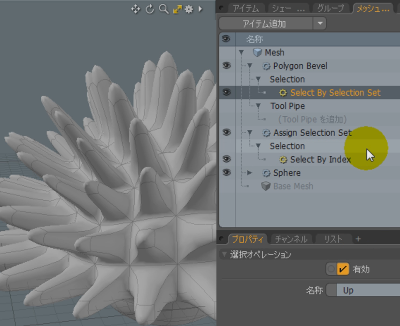Image resolution: width=400 pixels, height=326 pixels.
Task: Click the Mesh cube icon
Action: (x=257, y=53)
